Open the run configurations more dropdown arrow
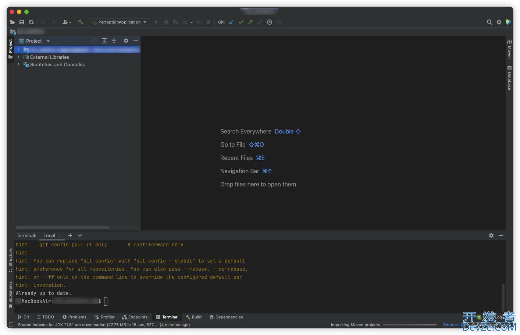This screenshot has height=335, width=520. (191, 22)
